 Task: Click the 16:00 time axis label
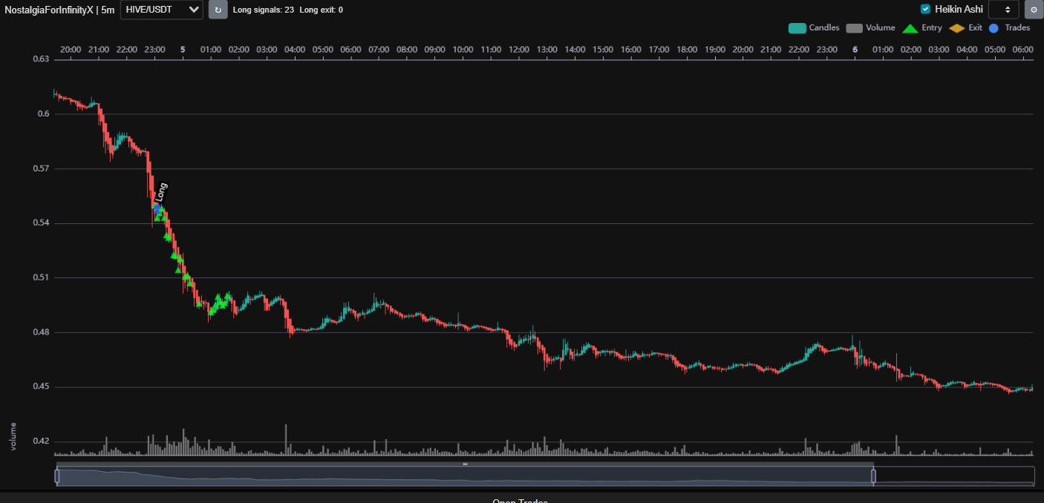[x=630, y=50]
